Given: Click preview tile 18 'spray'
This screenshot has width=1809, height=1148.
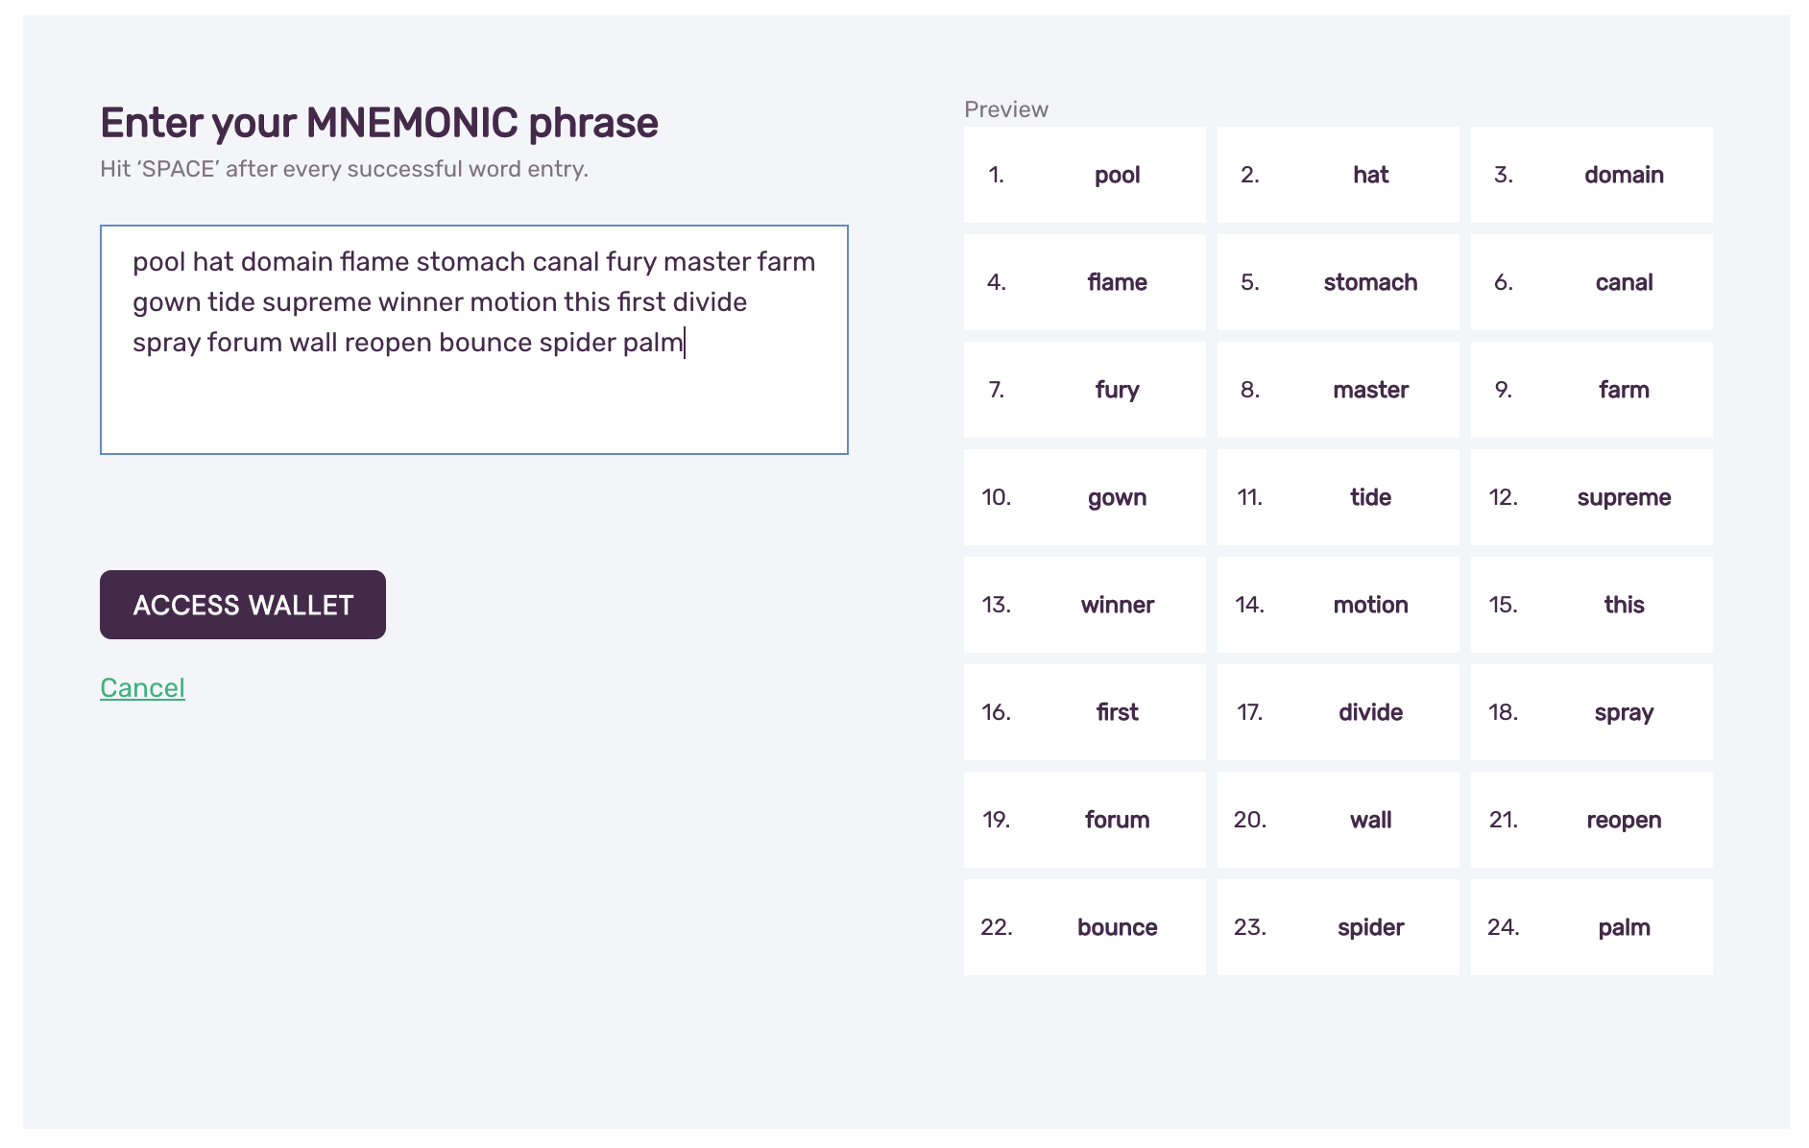Looking at the screenshot, I should [1592, 712].
